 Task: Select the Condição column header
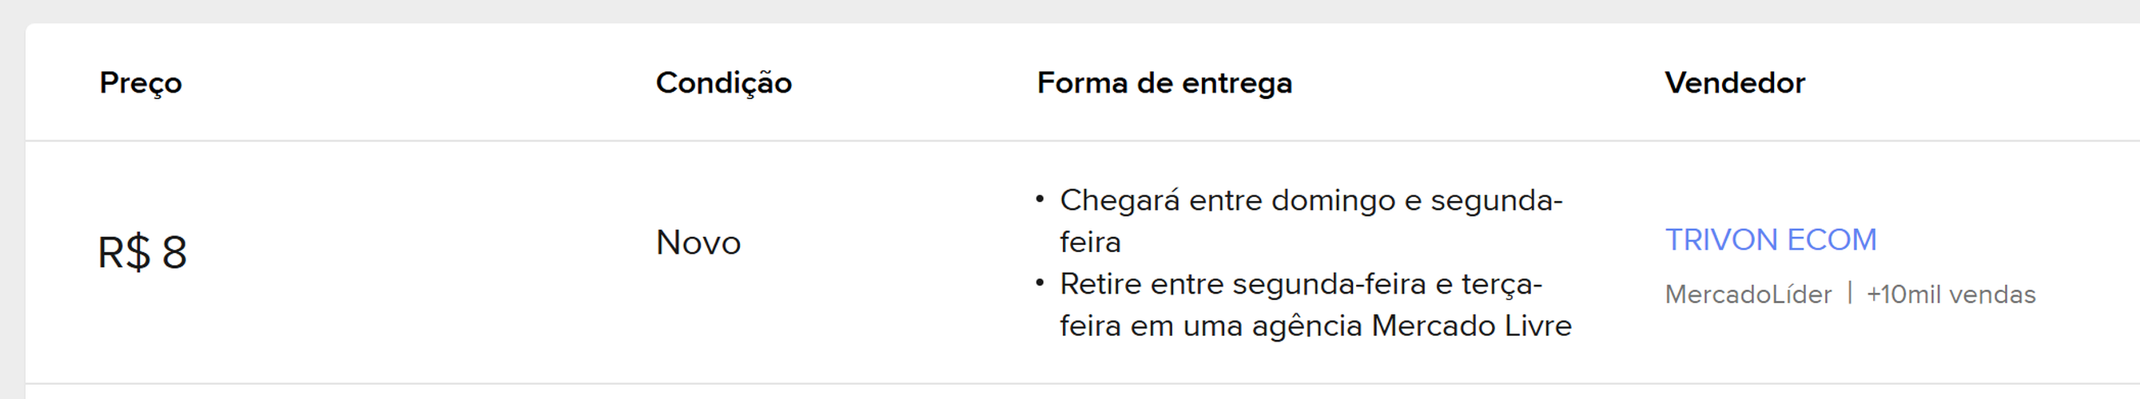pyautogui.click(x=722, y=83)
